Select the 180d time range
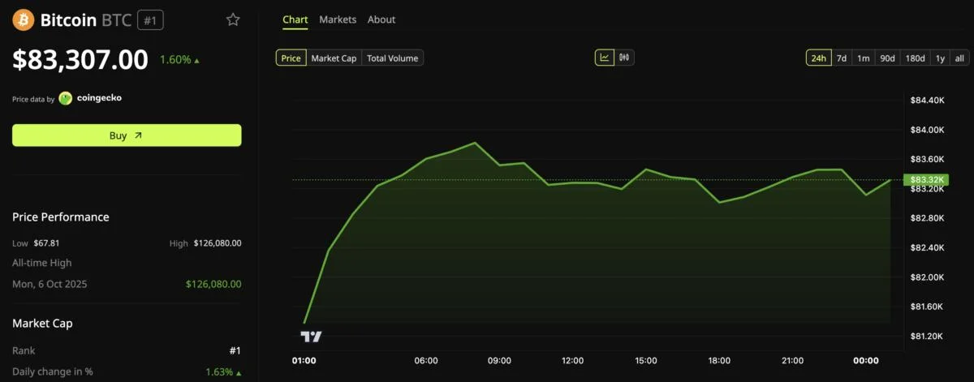974x382 pixels. pos(916,58)
